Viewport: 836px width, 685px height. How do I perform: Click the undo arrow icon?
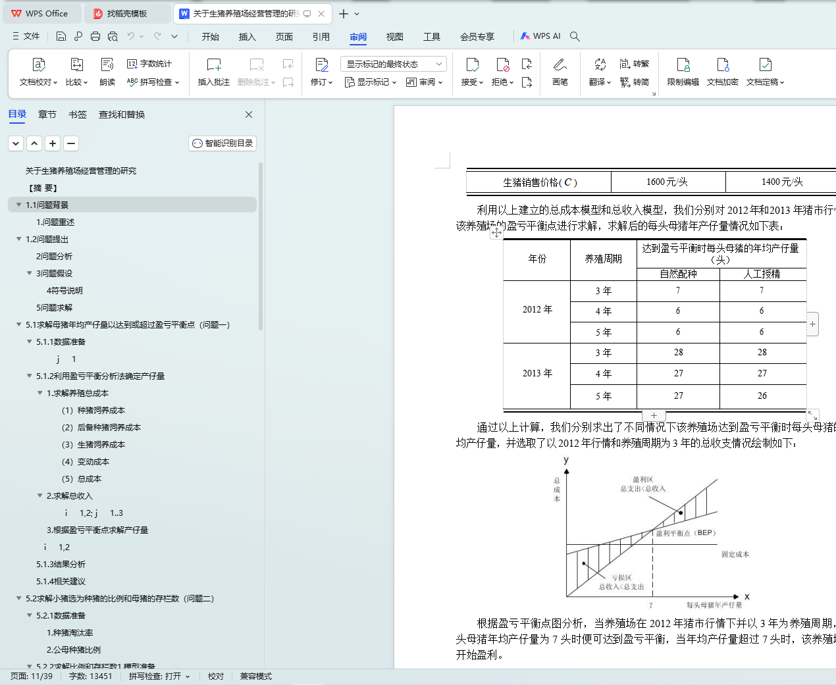tap(131, 36)
